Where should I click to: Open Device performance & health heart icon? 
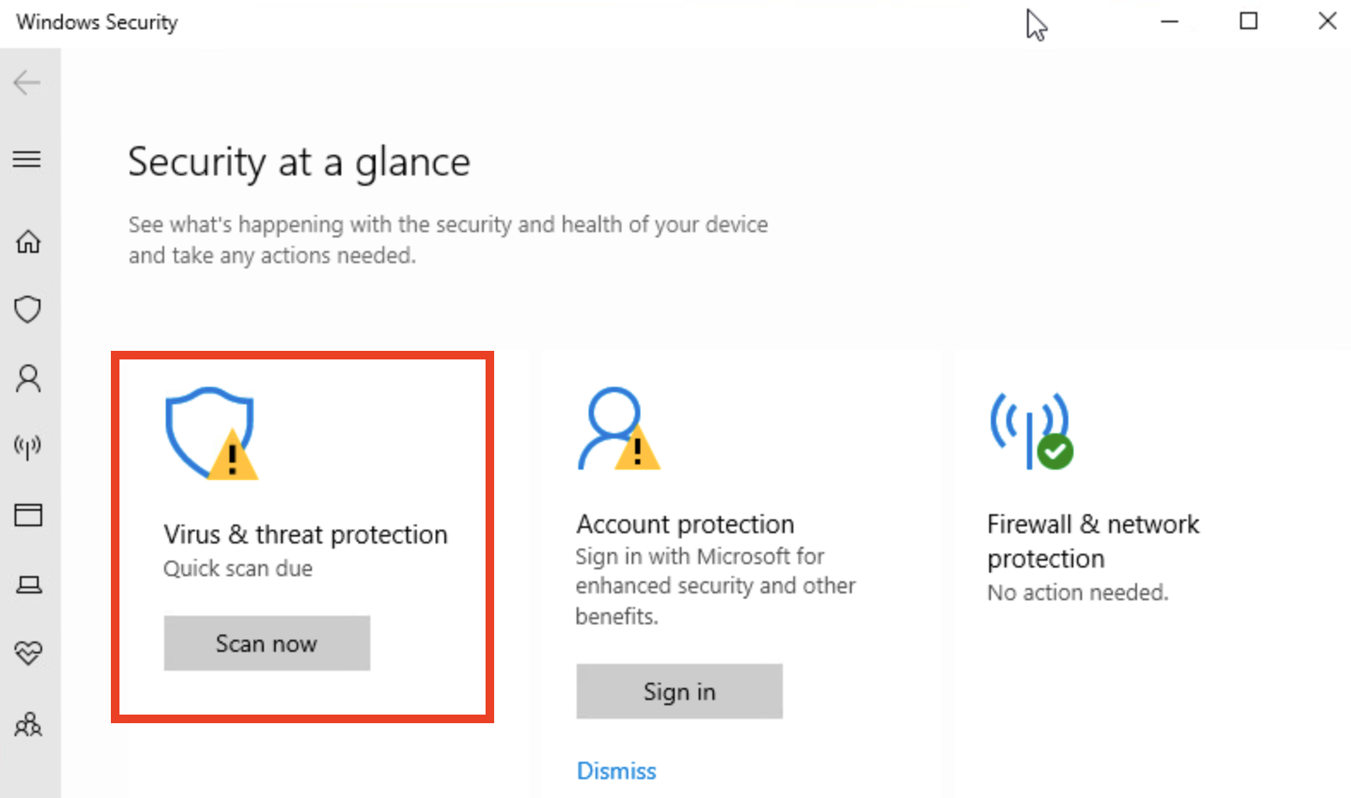click(28, 652)
